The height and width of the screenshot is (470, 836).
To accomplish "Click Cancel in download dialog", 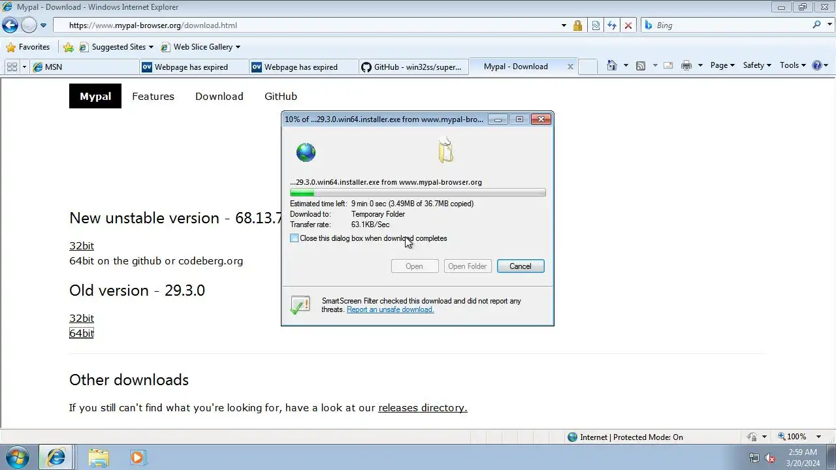I will (521, 266).
